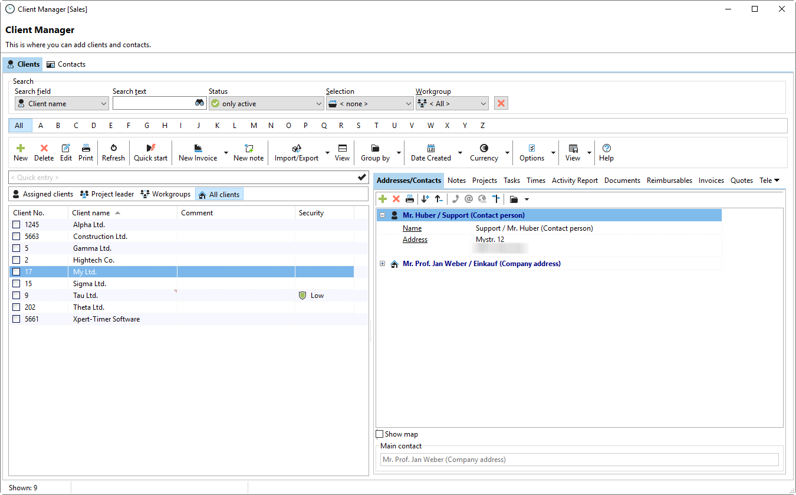Check the box for Xpert-Timer Software
The image size is (796, 495).
[17, 319]
